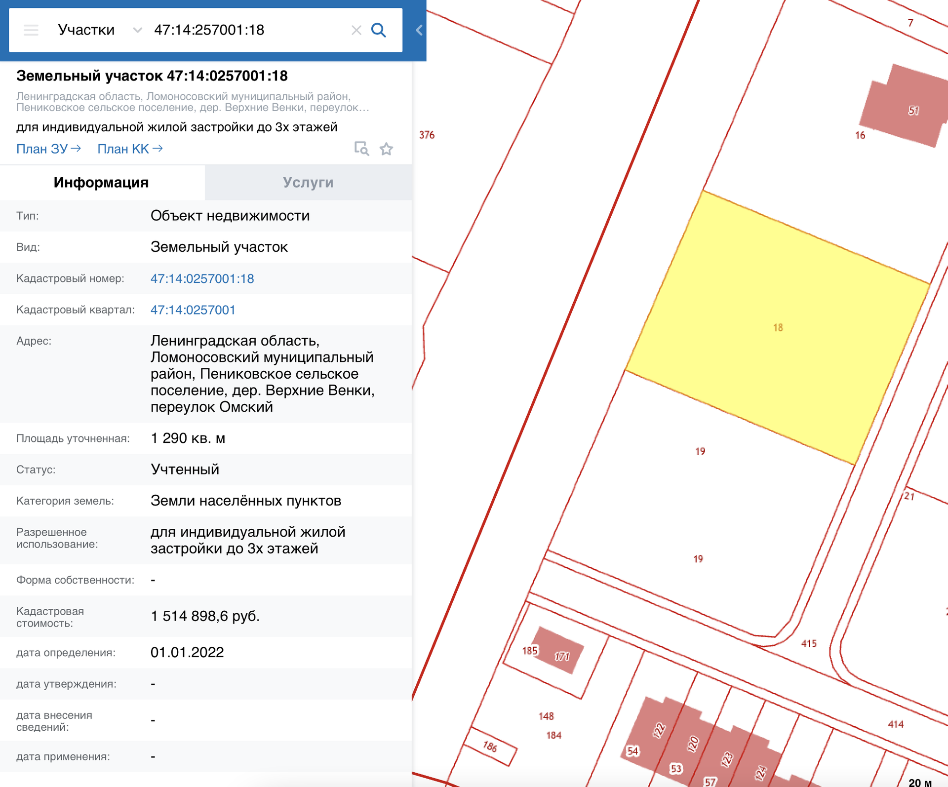The width and height of the screenshot is (948, 787).
Task: Click cadastral number link 47:14:0257001:18
Action: (202, 279)
